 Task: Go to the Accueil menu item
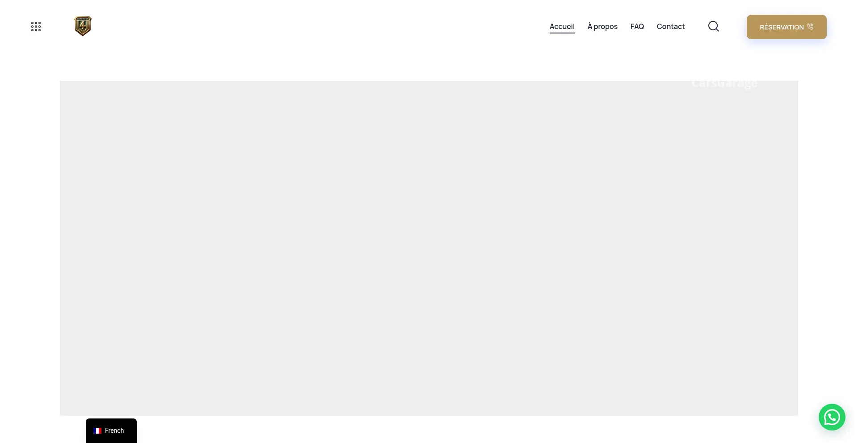tap(562, 26)
